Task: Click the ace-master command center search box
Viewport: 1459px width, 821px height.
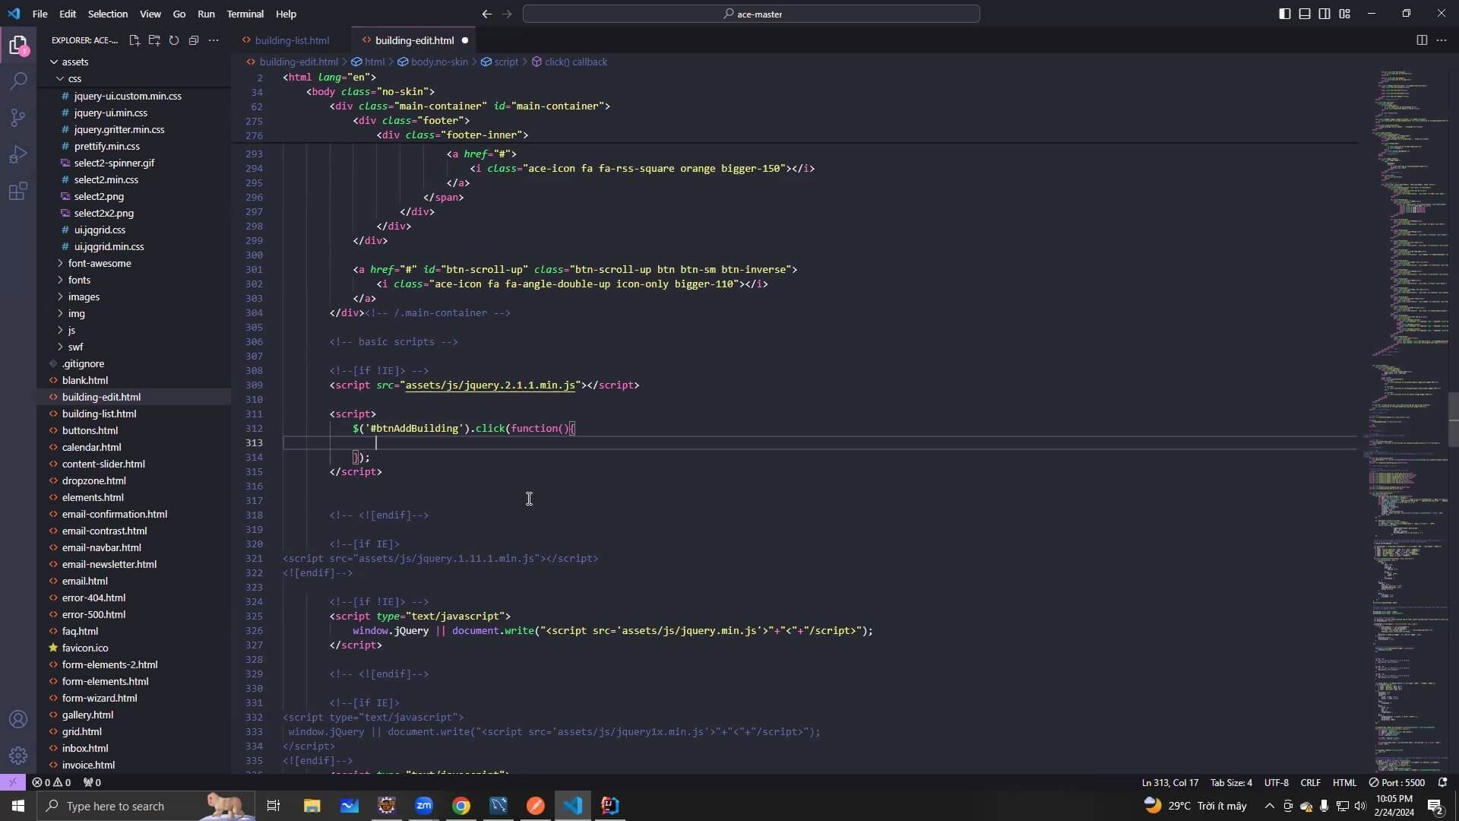Action: pyautogui.click(x=751, y=14)
